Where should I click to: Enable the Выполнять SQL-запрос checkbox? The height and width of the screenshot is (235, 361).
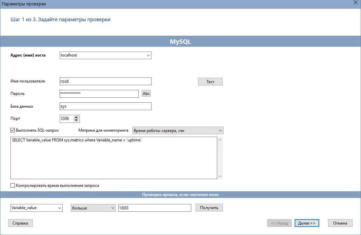coord(12,130)
